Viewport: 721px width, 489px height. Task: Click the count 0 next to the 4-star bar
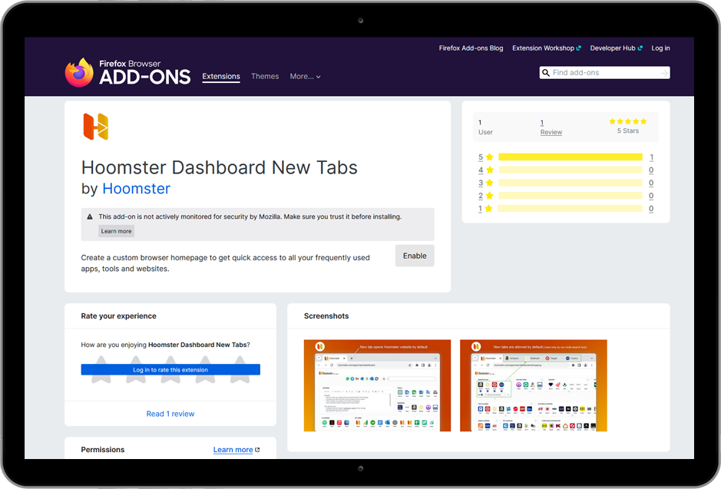(651, 170)
